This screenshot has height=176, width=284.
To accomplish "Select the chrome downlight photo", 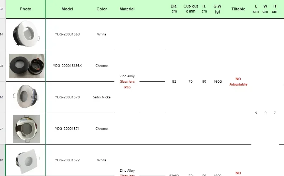I will (26, 129).
